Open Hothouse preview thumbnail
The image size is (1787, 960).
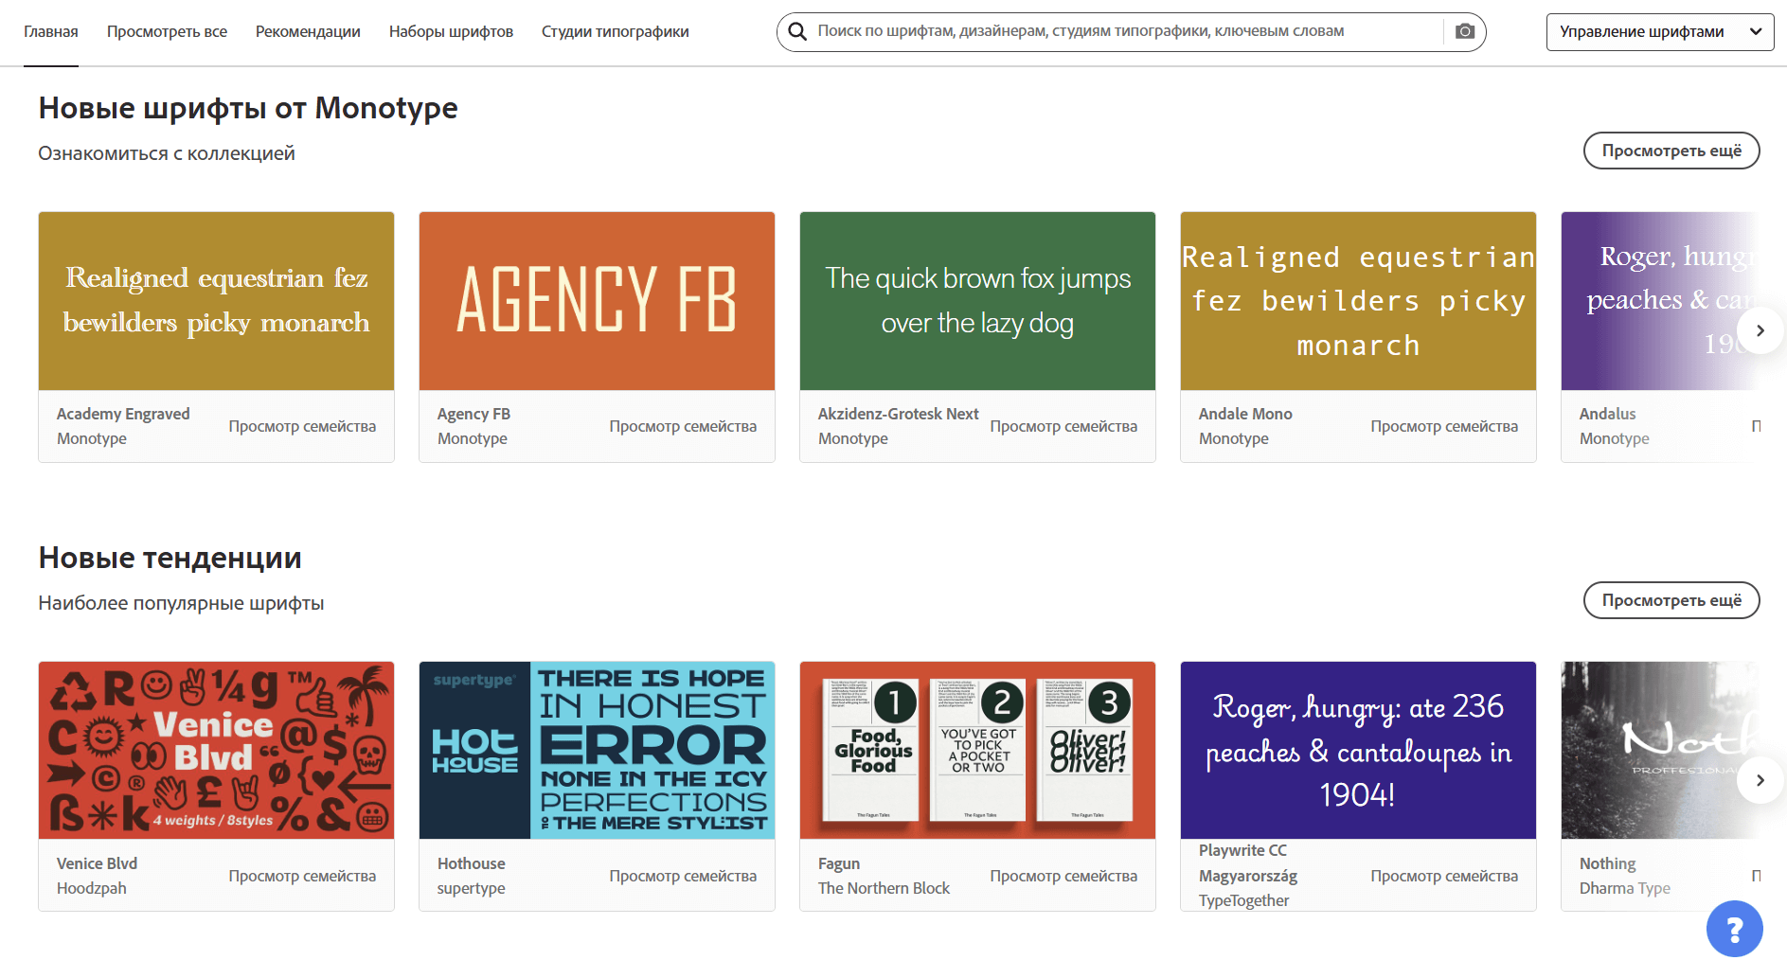[597, 750]
